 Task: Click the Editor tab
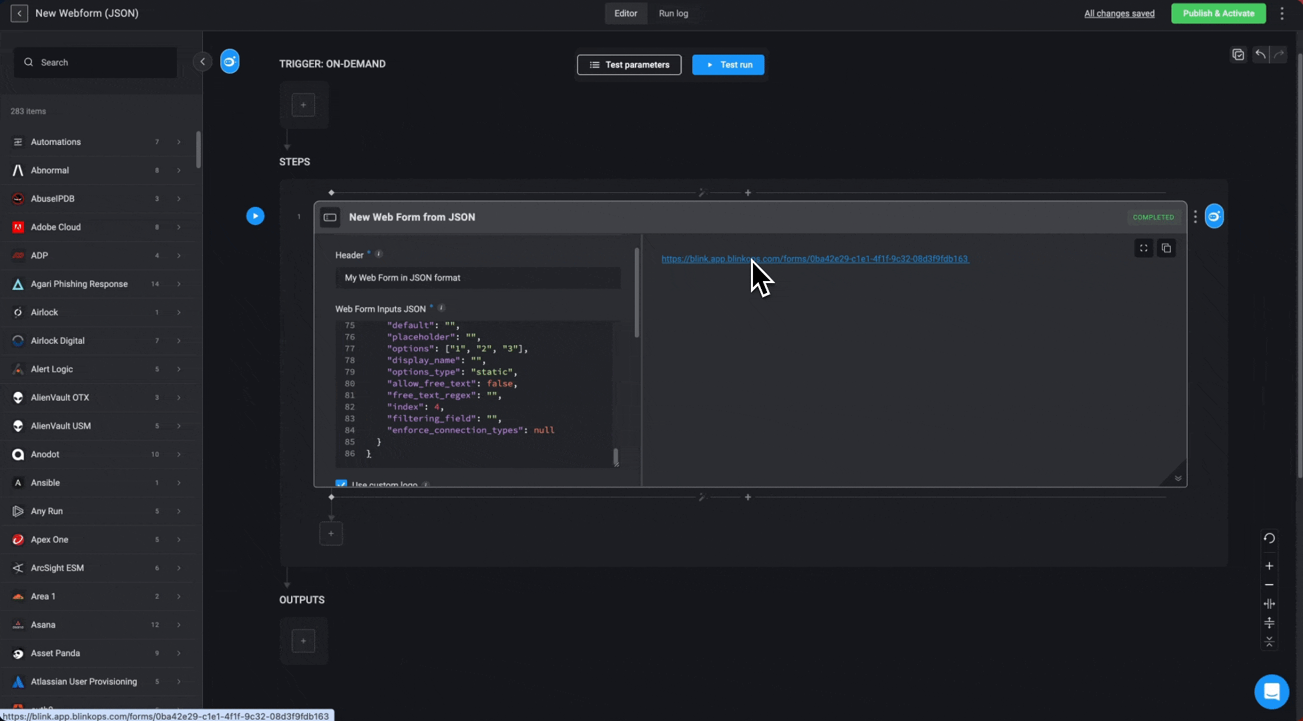[625, 13]
